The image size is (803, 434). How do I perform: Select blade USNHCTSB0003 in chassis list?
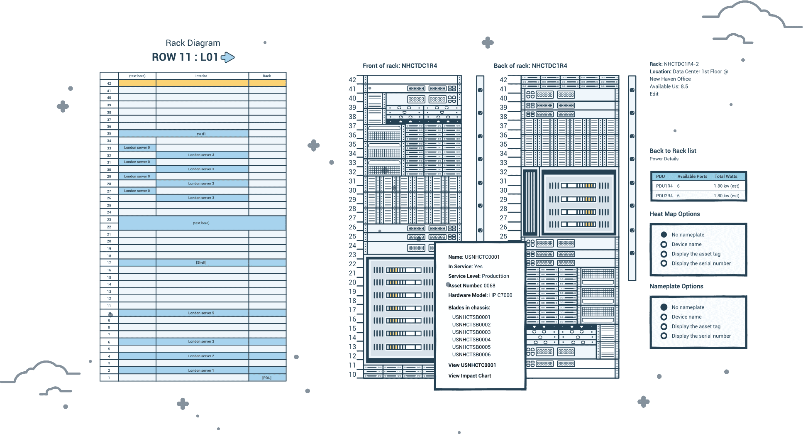(471, 332)
